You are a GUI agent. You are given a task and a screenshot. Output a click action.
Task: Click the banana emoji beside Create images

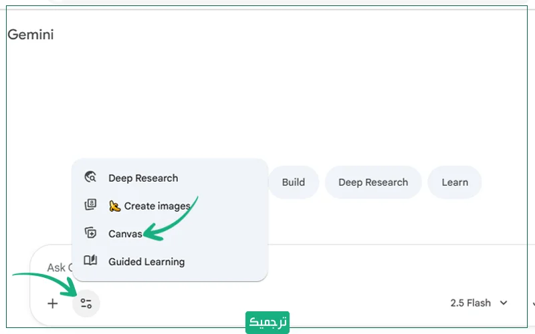(115, 206)
